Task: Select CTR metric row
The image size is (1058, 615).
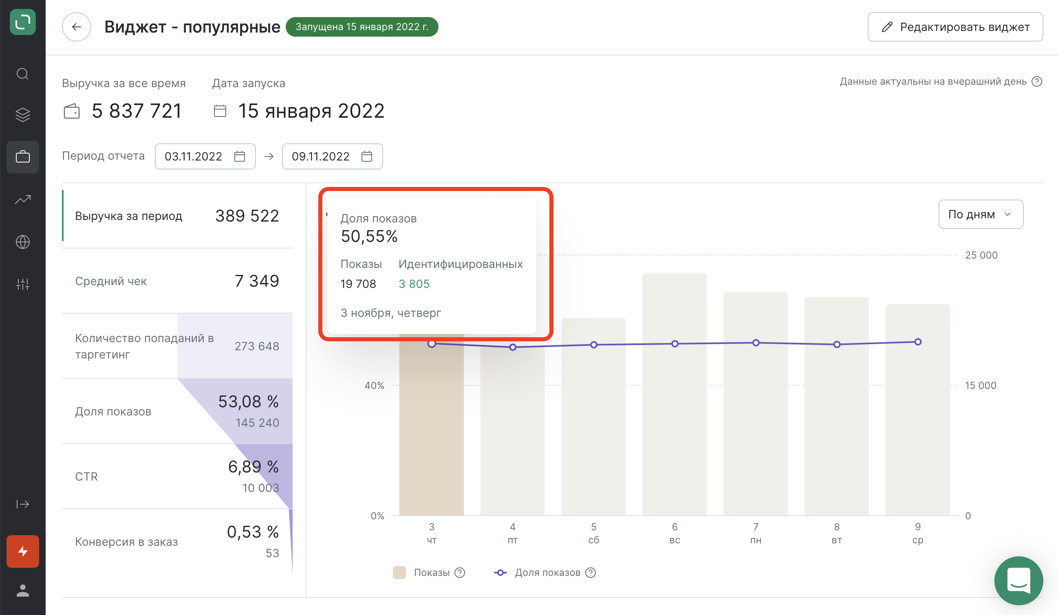Action: click(x=177, y=476)
